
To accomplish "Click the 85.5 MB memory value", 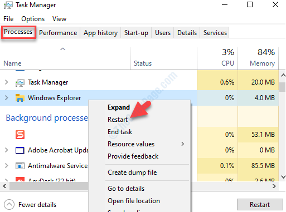I will pyautogui.click(x=263, y=166).
